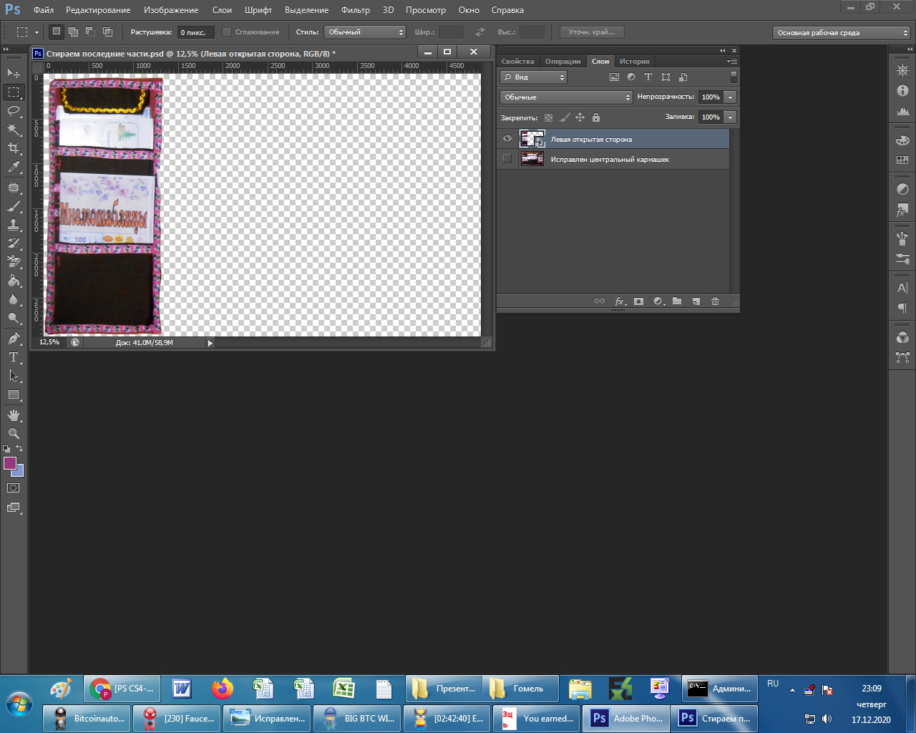Expand the opacity slider arrow

[730, 97]
